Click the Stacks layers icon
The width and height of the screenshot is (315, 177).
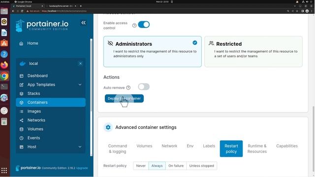[21, 93]
